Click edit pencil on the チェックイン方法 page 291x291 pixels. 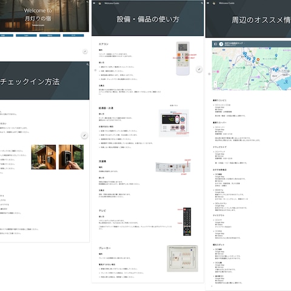[x=84, y=135]
